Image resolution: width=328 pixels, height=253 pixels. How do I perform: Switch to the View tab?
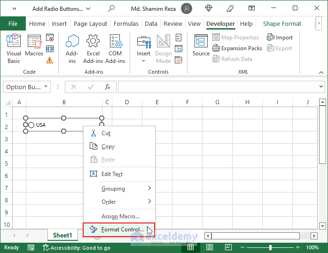click(194, 23)
